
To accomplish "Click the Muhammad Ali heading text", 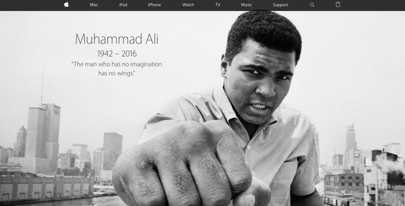I will click(117, 39).
